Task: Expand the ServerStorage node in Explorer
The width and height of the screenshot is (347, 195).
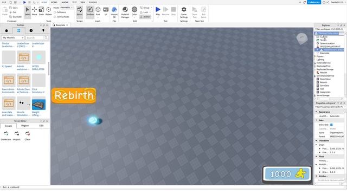Action: click(x=315, y=95)
